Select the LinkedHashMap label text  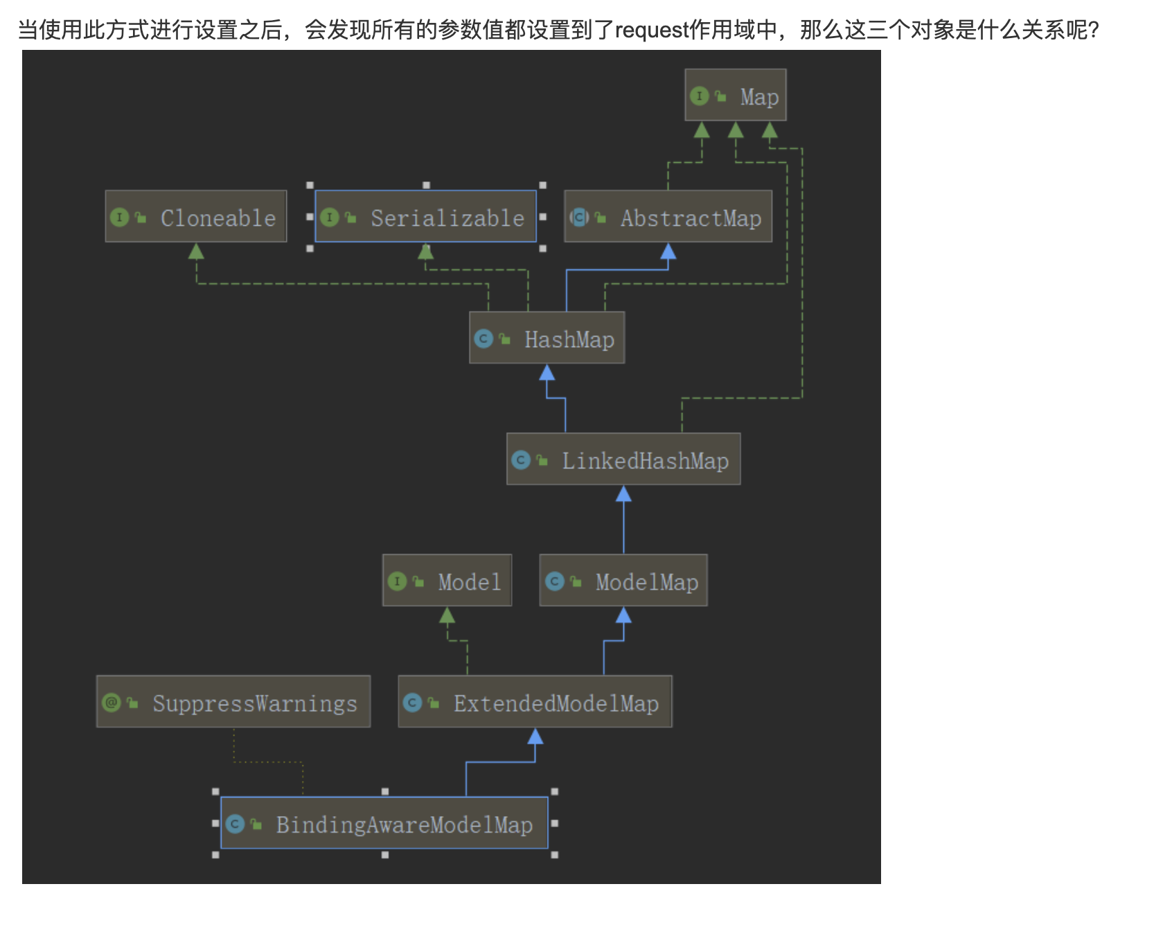coord(645,461)
